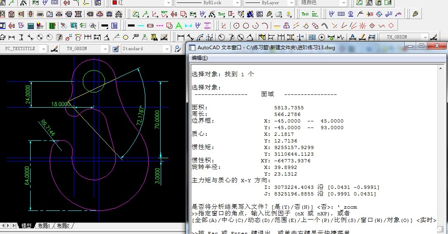Open dimension style icon right of PC_TEXTSTYLE
This screenshot has height=234, width=448.
pyautogui.click(x=54, y=49)
